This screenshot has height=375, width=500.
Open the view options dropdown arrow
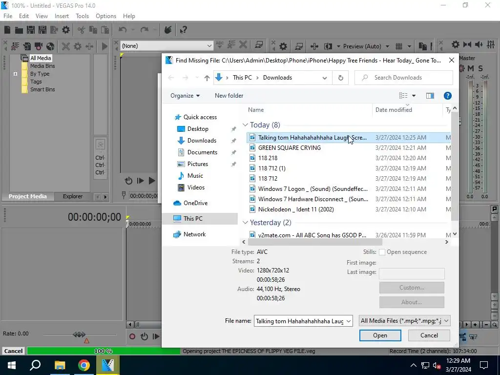[414, 96]
